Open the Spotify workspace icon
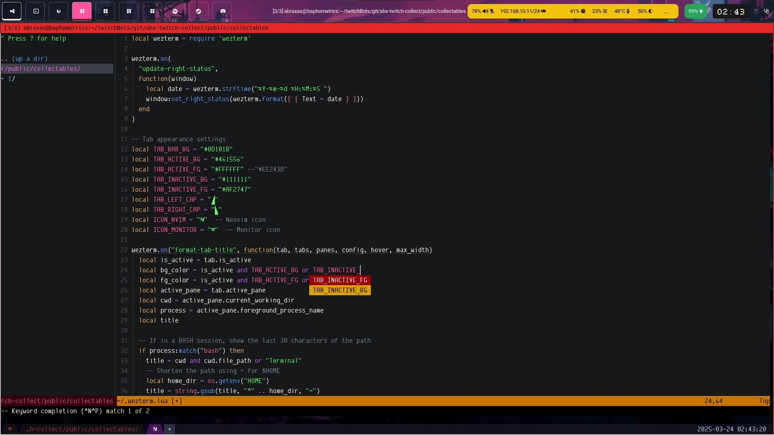774x435 pixels. pyautogui.click(x=175, y=11)
